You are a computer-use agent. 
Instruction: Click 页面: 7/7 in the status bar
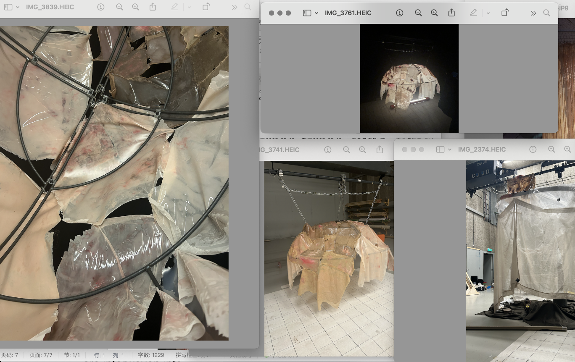41,355
